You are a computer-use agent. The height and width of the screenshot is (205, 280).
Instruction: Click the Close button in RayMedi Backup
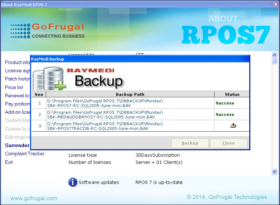(x=229, y=143)
